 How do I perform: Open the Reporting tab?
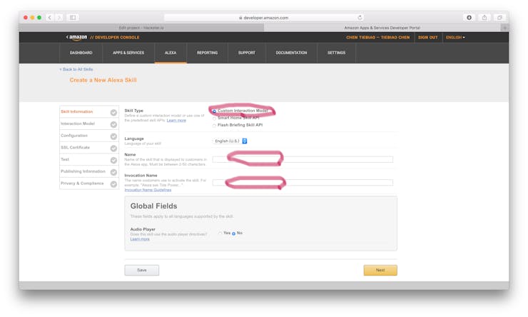(x=207, y=53)
